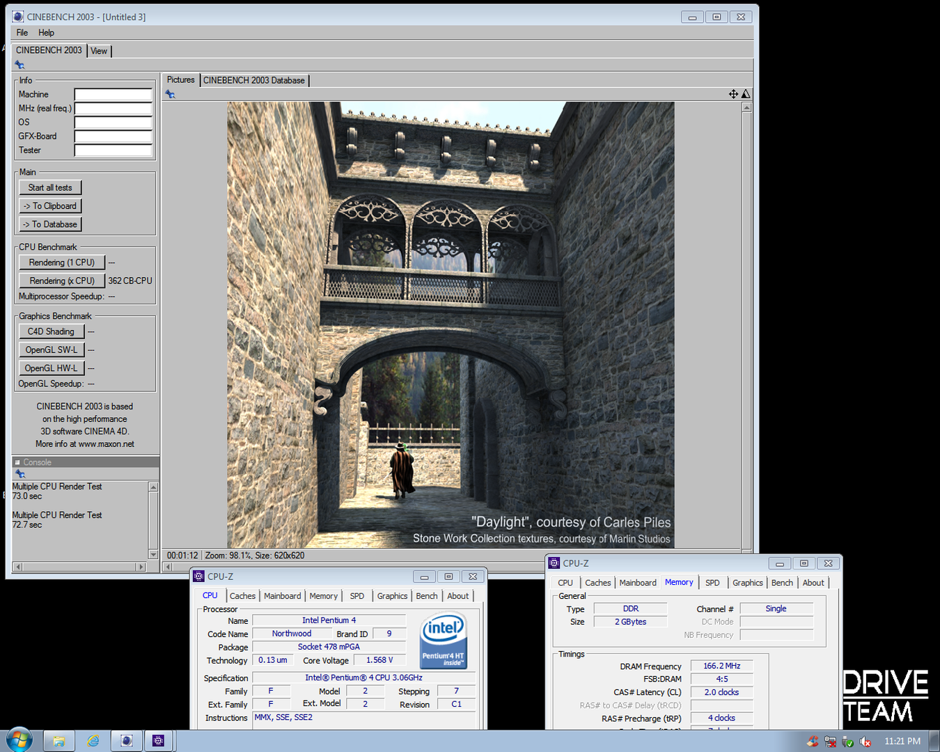The height and width of the screenshot is (752, 940).
Task: Click the -> To Database button
Action: [50, 224]
